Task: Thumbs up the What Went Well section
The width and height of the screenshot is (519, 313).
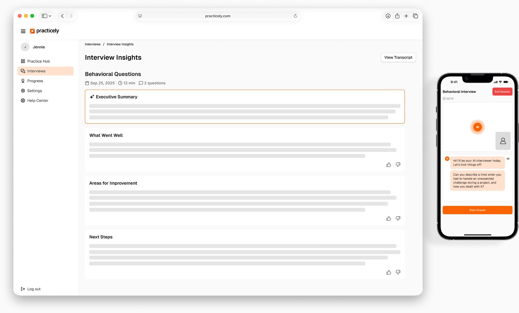Action: (389, 165)
